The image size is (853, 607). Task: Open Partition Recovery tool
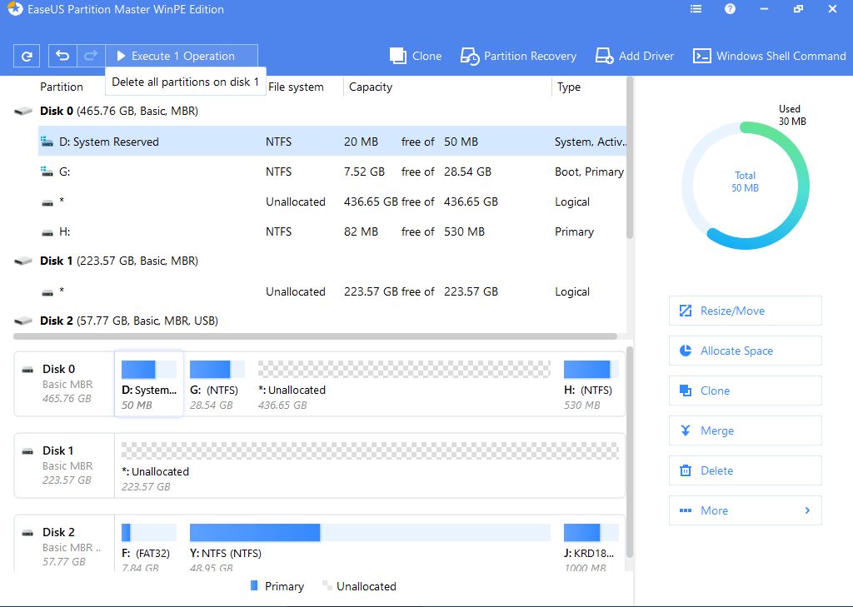point(518,56)
